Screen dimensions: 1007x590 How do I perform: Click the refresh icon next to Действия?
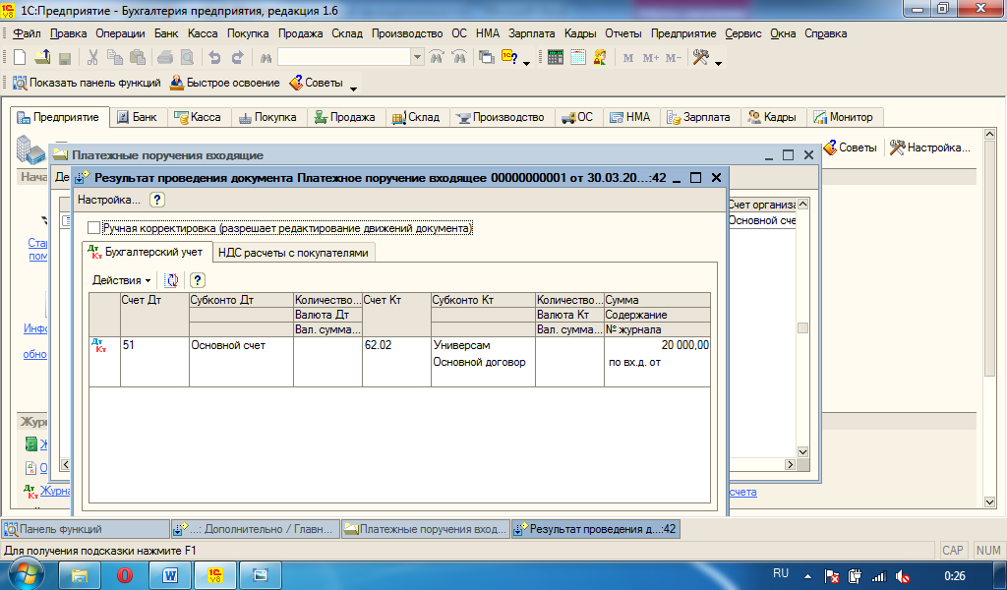pos(171,280)
